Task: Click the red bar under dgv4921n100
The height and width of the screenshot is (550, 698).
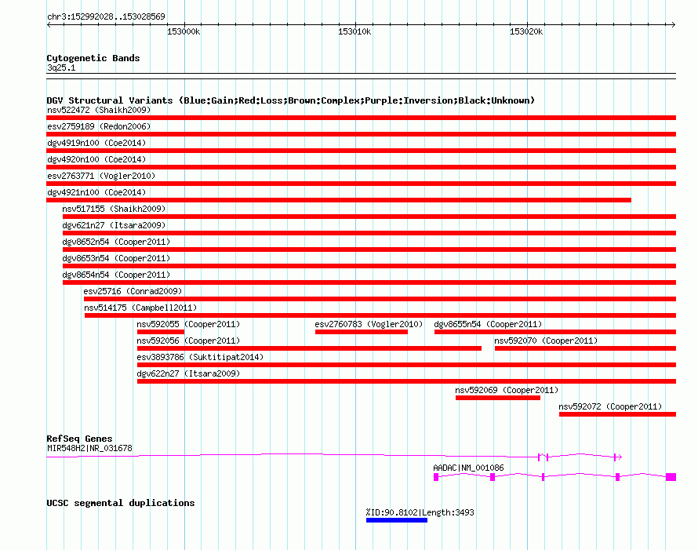Action: tap(339, 200)
